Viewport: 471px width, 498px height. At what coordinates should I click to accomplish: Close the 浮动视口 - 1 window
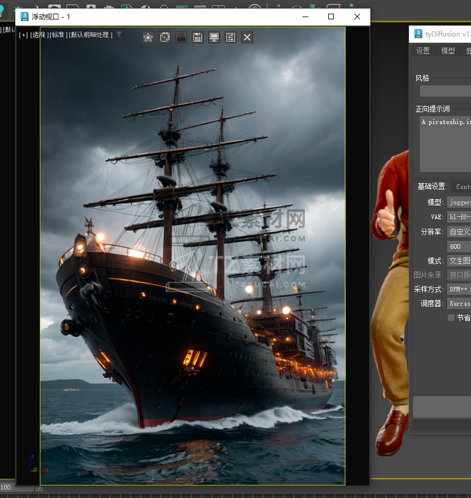coord(357,17)
